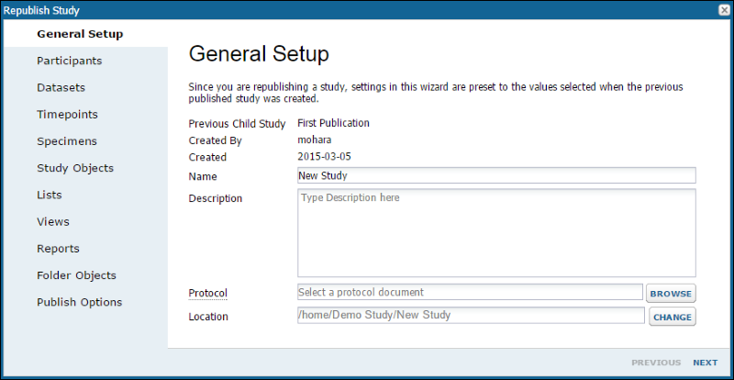Open the General Setup step
This screenshot has width=734, height=380.
coord(80,34)
